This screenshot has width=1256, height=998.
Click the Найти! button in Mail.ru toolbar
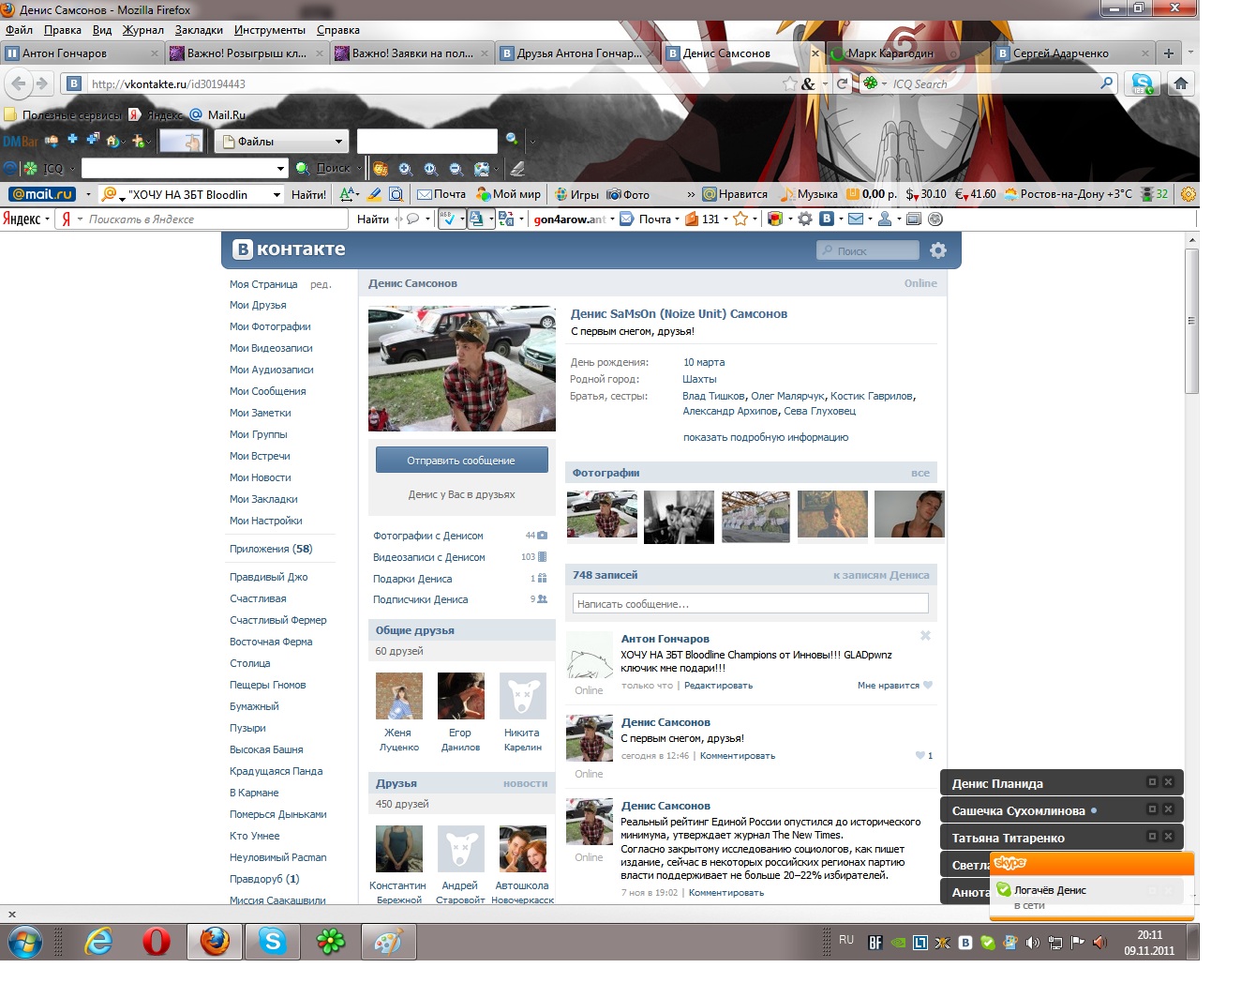(308, 194)
